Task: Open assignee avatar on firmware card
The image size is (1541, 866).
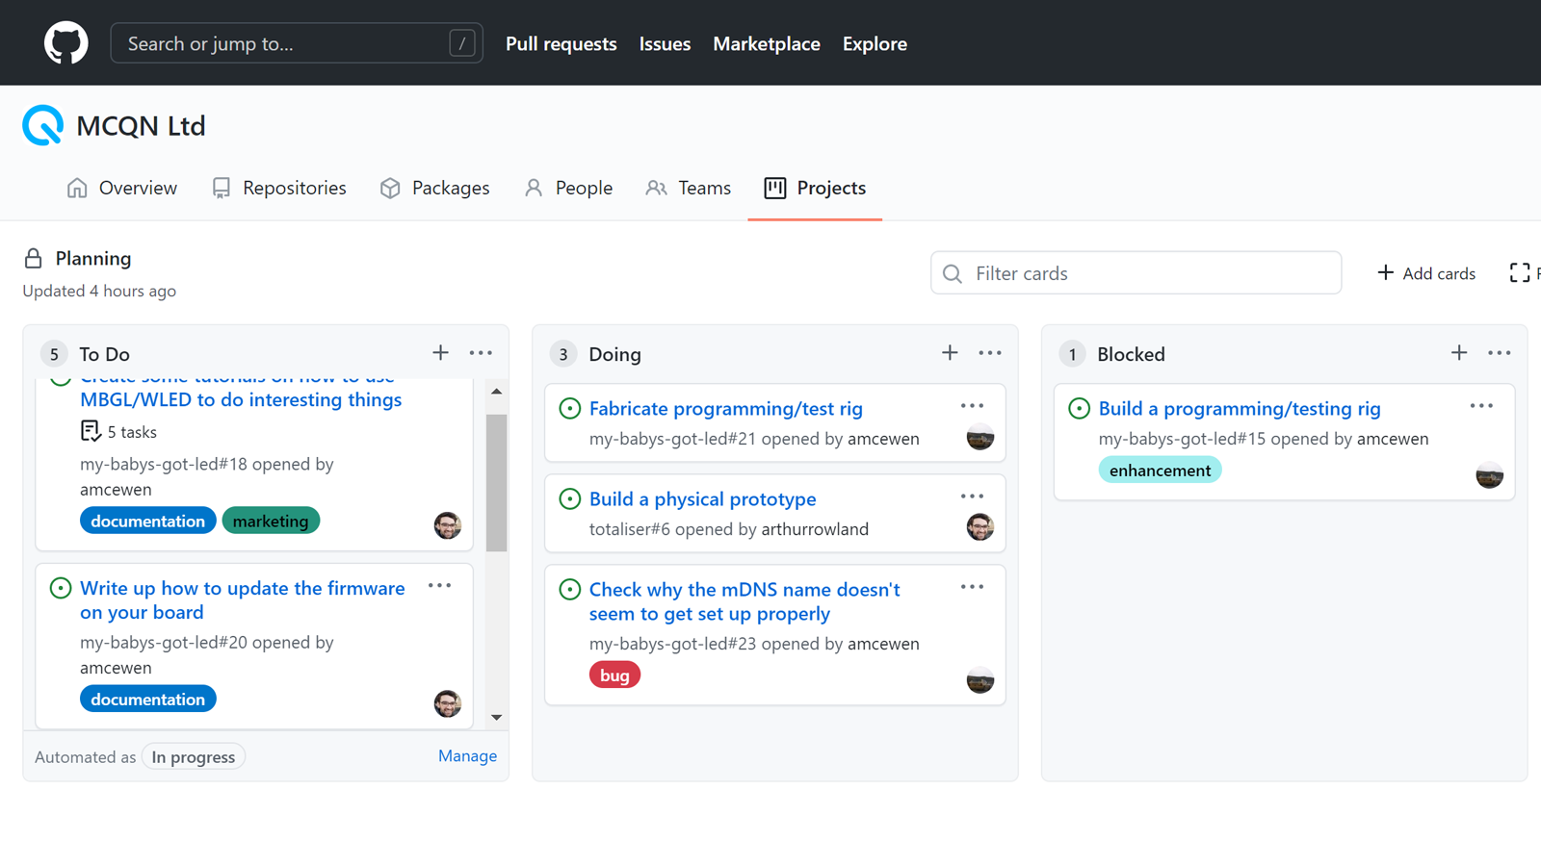Action: 448,703
